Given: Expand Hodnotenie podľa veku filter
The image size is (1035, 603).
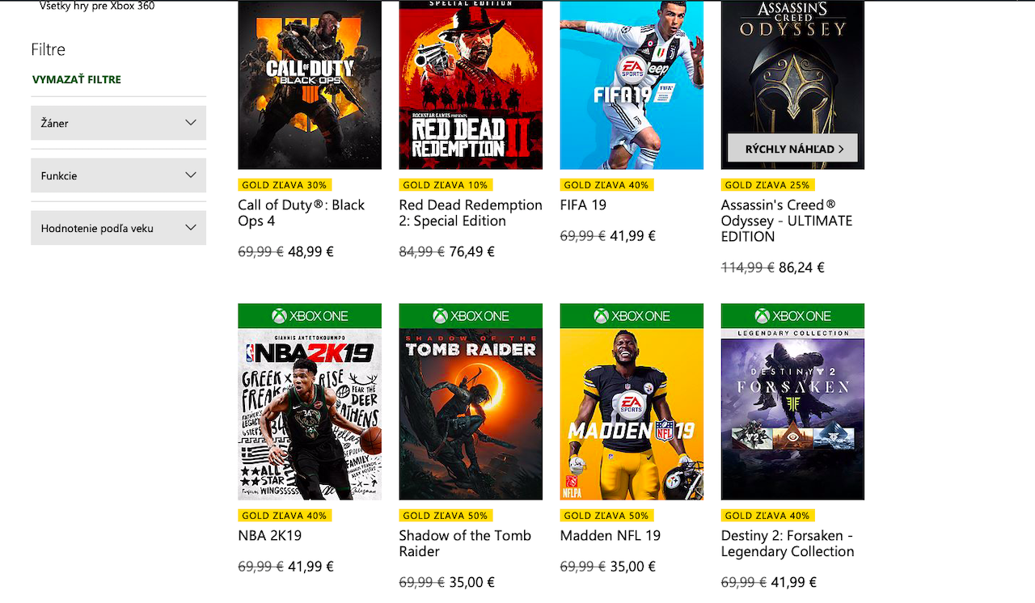Looking at the screenshot, I should 118,228.
